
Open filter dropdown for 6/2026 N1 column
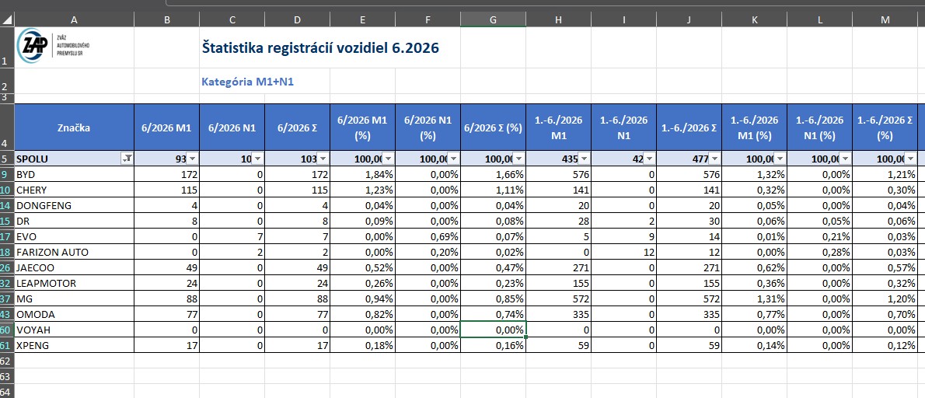258,159
